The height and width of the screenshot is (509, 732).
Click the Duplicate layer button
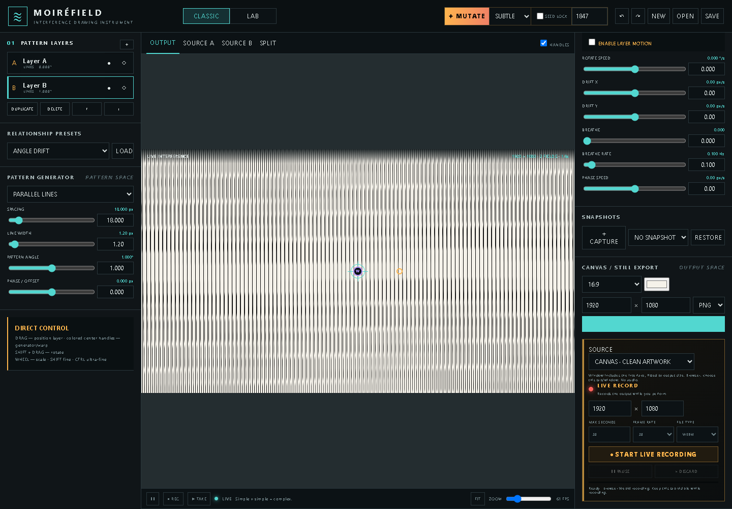click(x=22, y=109)
